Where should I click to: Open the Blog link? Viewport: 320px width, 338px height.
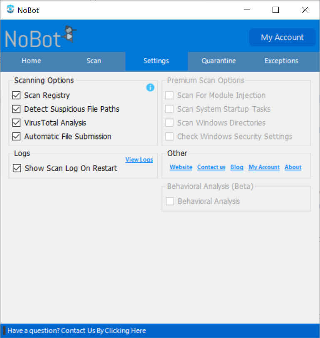(x=237, y=167)
